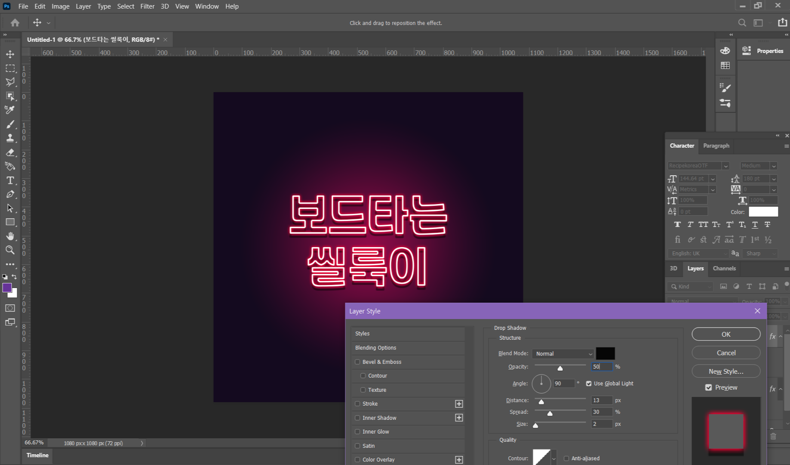Open font style Medium dropdown
The height and width of the screenshot is (465, 790).
774,166
